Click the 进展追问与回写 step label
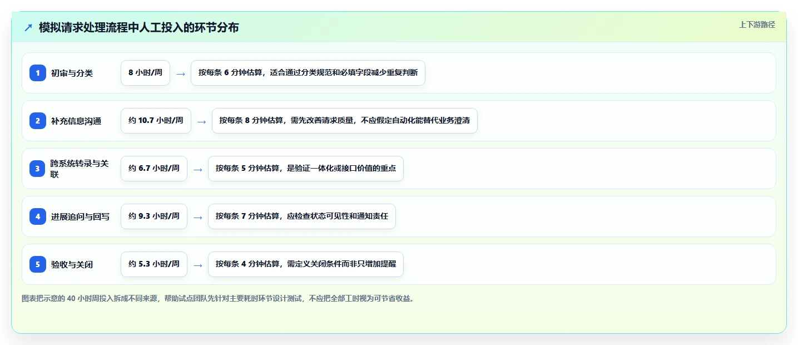The height and width of the screenshot is (345, 798). click(80, 216)
